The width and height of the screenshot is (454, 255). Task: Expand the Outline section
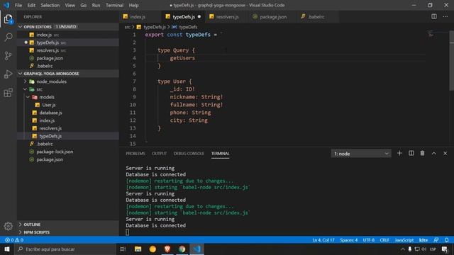(x=32, y=225)
